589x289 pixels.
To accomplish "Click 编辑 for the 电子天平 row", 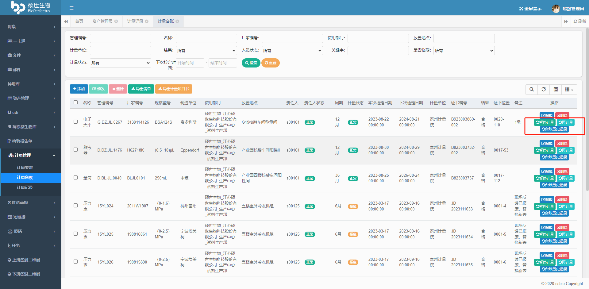I will pyautogui.click(x=547, y=115).
